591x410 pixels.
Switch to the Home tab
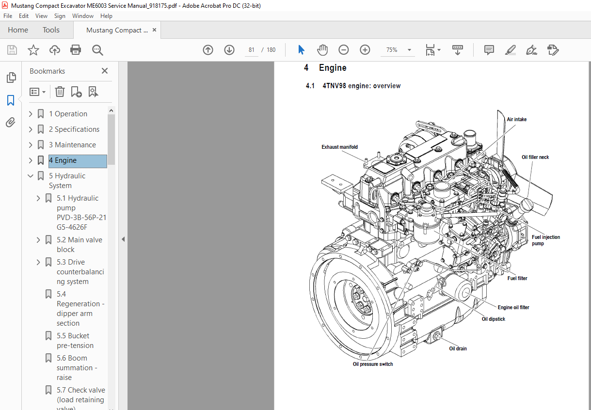pos(18,30)
